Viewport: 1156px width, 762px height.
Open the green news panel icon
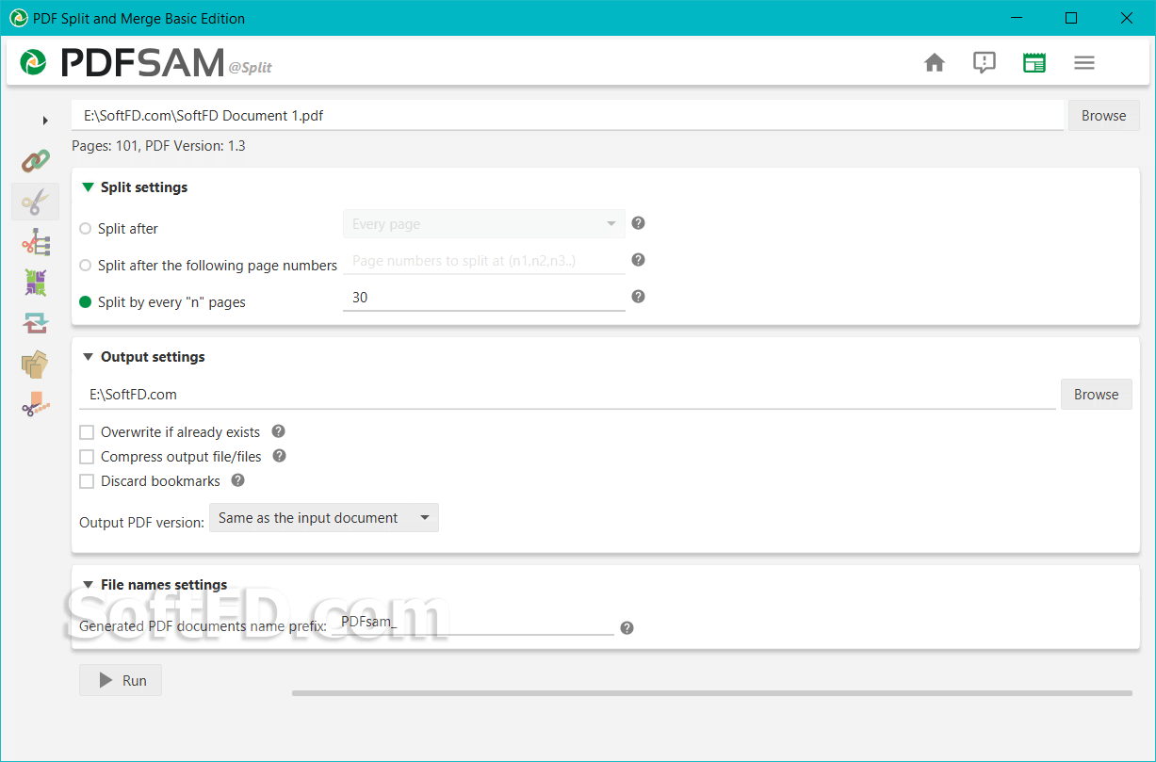click(1034, 63)
